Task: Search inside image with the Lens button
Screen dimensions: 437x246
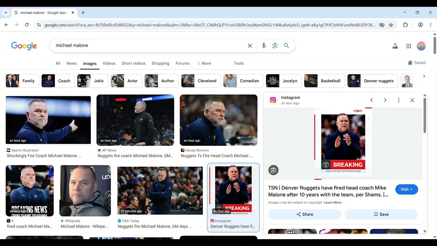Action: tap(273, 170)
